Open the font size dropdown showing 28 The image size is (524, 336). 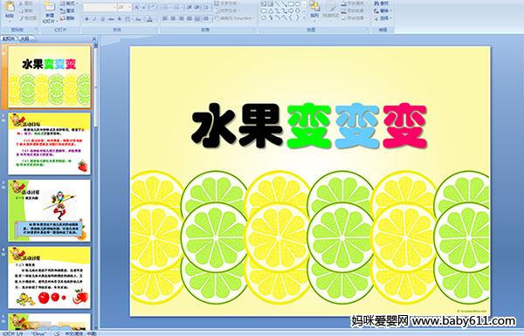pyautogui.click(x=128, y=7)
